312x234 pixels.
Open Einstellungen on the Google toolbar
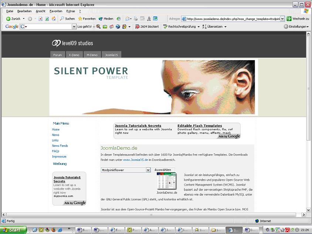coord(296,27)
